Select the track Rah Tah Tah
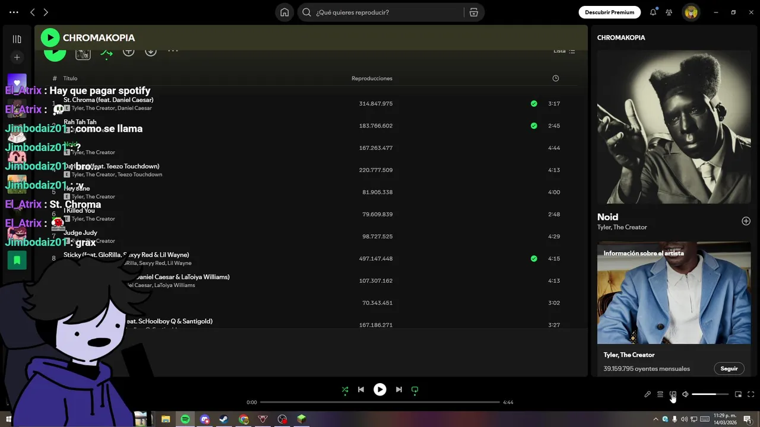The image size is (760, 427). pos(80,122)
